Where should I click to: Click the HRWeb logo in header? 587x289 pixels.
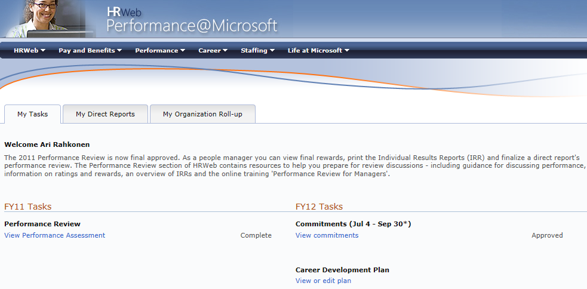point(124,12)
